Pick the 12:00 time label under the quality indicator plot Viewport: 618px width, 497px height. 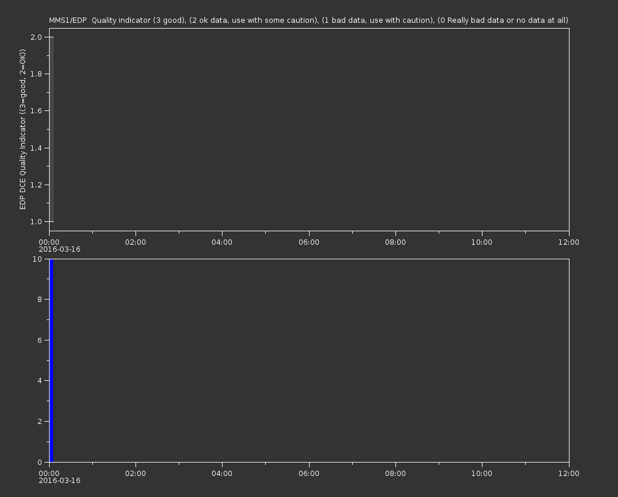pyautogui.click(x=569, y=242)
